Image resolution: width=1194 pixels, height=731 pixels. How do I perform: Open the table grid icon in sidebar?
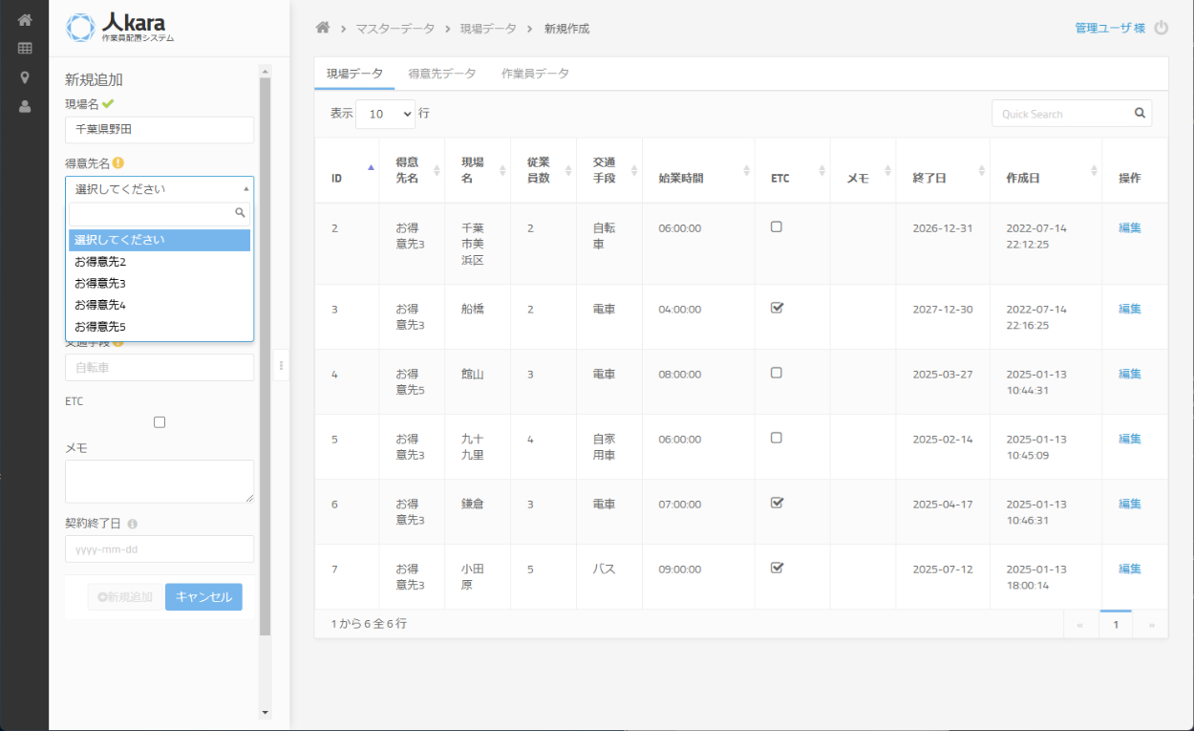click(x=25, y=49)
